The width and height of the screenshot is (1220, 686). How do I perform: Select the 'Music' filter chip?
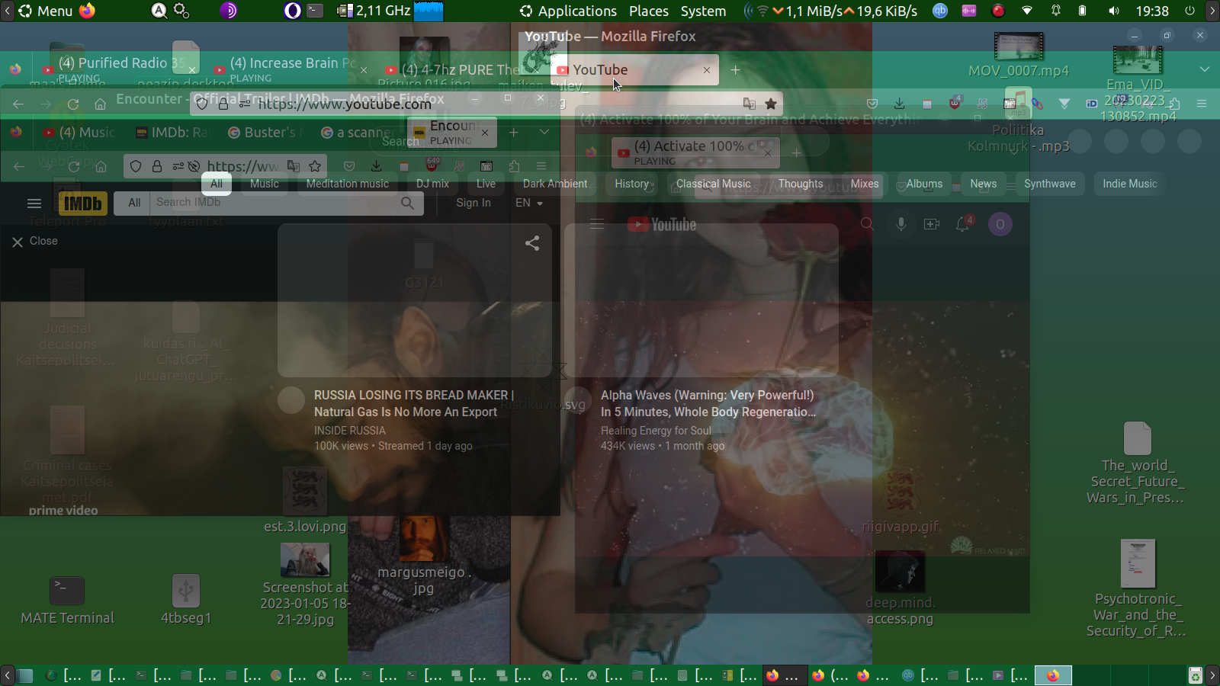265,184
